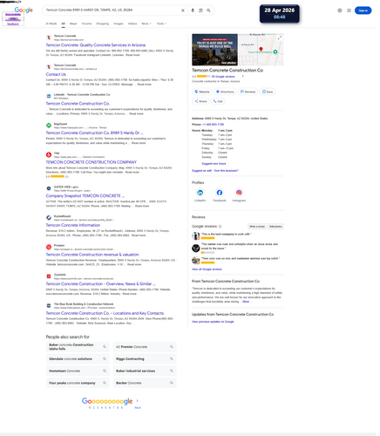380x436 pixels.
Task: Open search by image camera icon
Action: coord(200,10)
